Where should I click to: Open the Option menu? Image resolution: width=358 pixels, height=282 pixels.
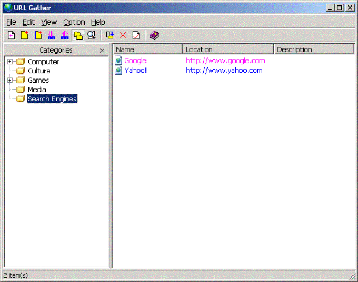tap(74, 22)
